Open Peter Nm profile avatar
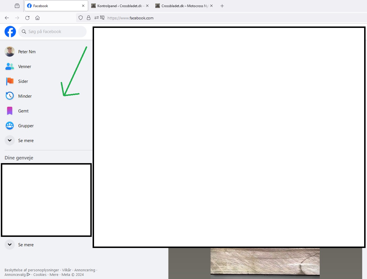The height and width of the screenshot is (279, 367). (10, 52)
